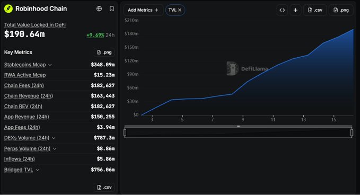This screenshot has height=195, width=360.
Task: Expand DEXs Volume (24h) row
Action: pos(54,138)
